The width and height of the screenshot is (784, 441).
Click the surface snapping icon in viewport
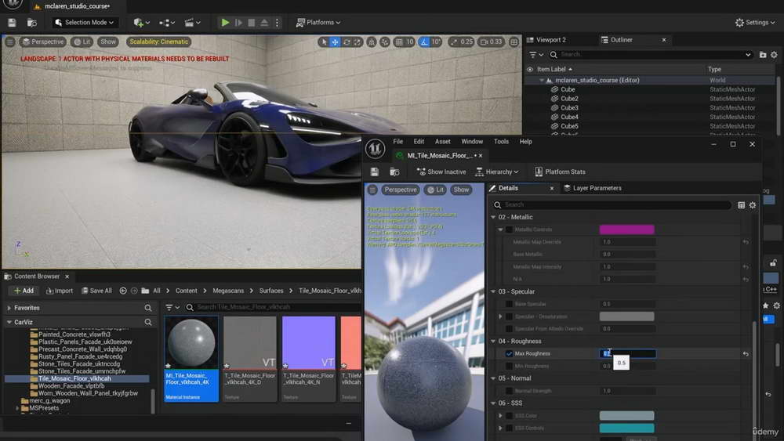[x=384, y=42]
